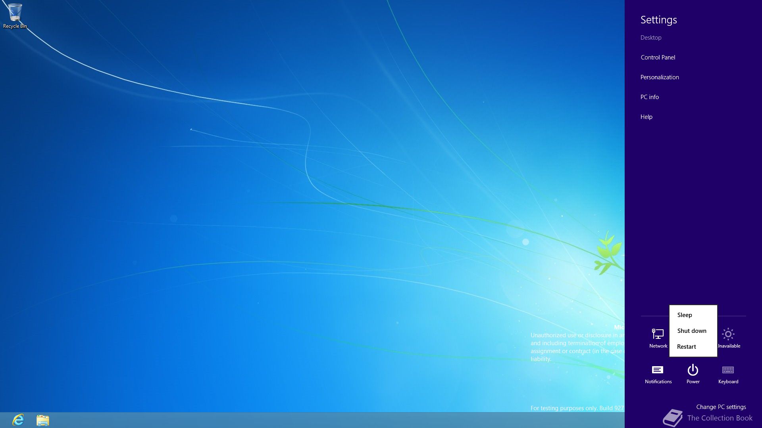762x428 pixels.
Task: Open Personalization settings
Action: coord(660,77)
